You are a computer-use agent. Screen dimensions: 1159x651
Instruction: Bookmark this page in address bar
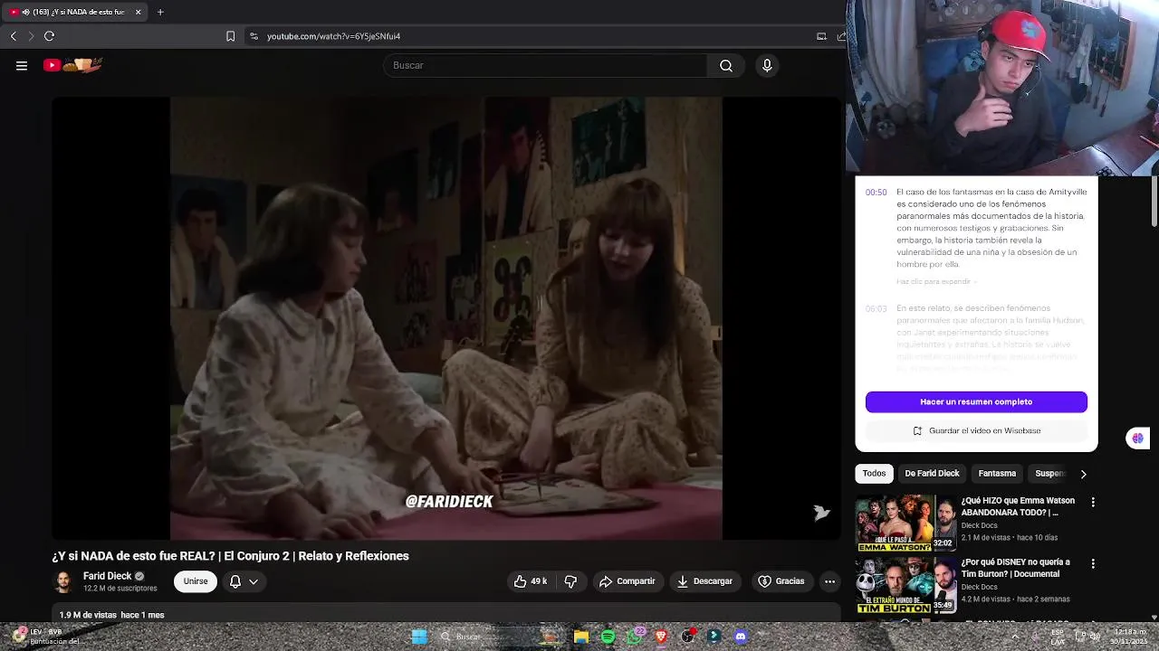tap(230, 36)
